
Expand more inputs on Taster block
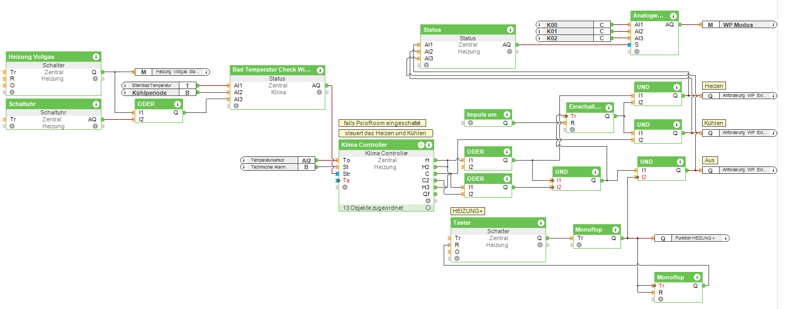(x=456, y=258)
